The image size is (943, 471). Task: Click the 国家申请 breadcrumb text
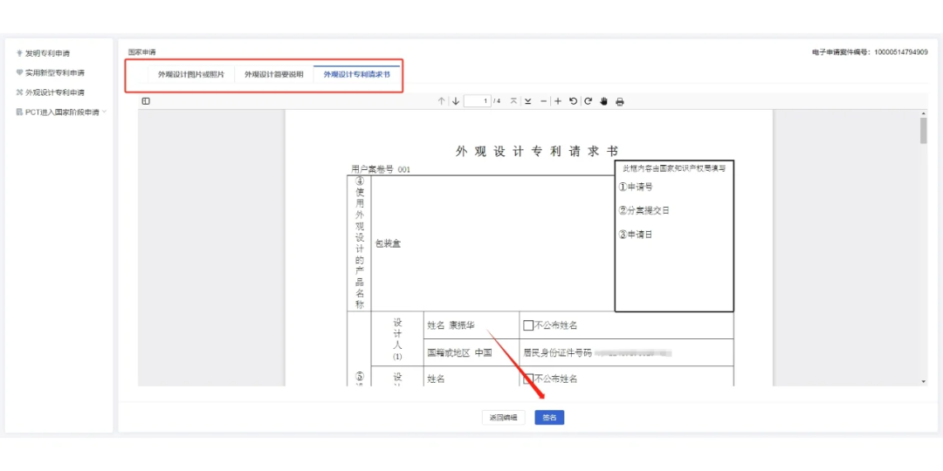142,52
